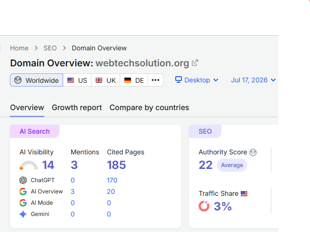This screenshot has height=232, width=310.
Task: Click the Traffic Share value 3%
Action: [223, 206]
